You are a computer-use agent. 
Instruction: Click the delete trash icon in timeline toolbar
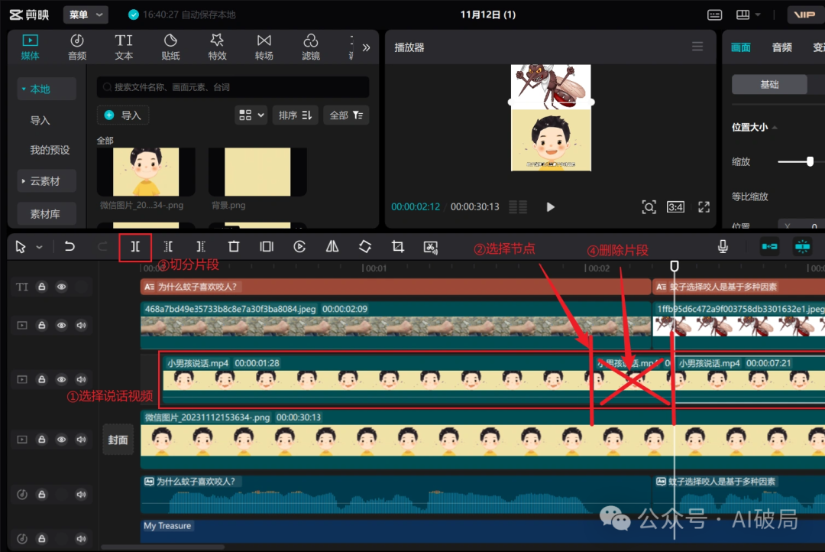[x=234, y=246]
